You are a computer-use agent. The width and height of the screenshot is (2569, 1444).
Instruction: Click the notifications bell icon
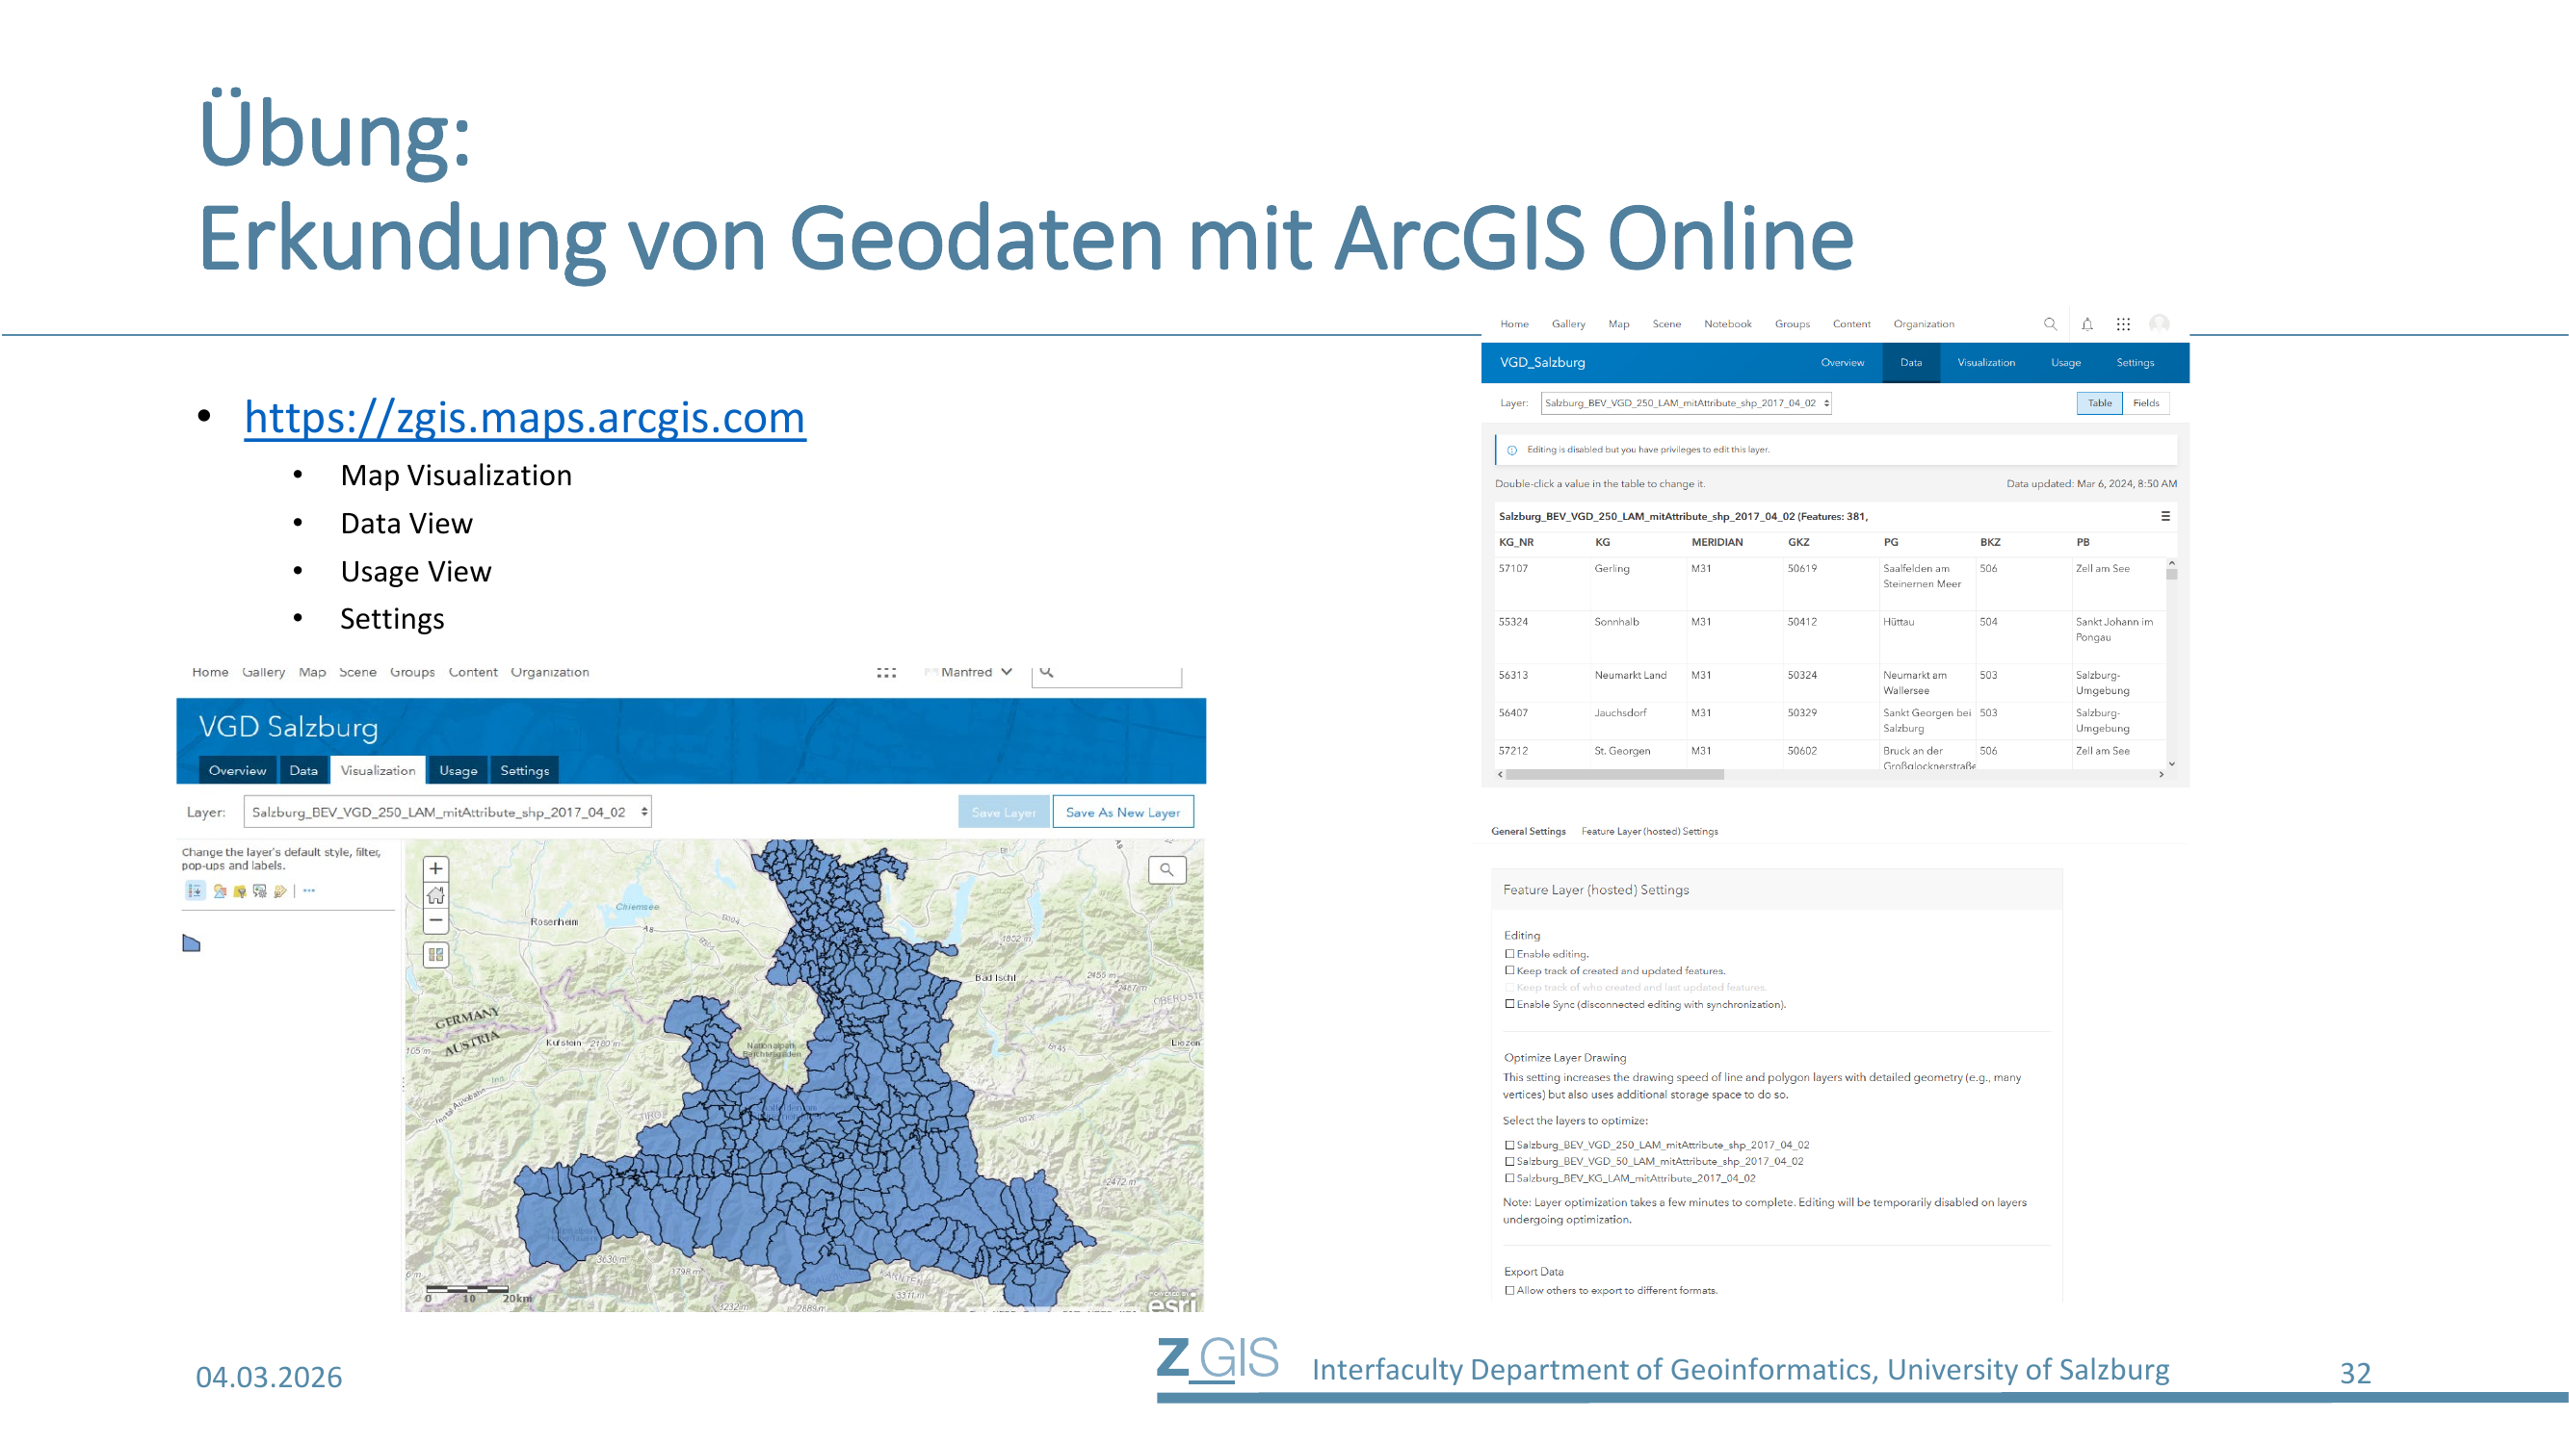pyautogui.click(x=2086, y=323)
